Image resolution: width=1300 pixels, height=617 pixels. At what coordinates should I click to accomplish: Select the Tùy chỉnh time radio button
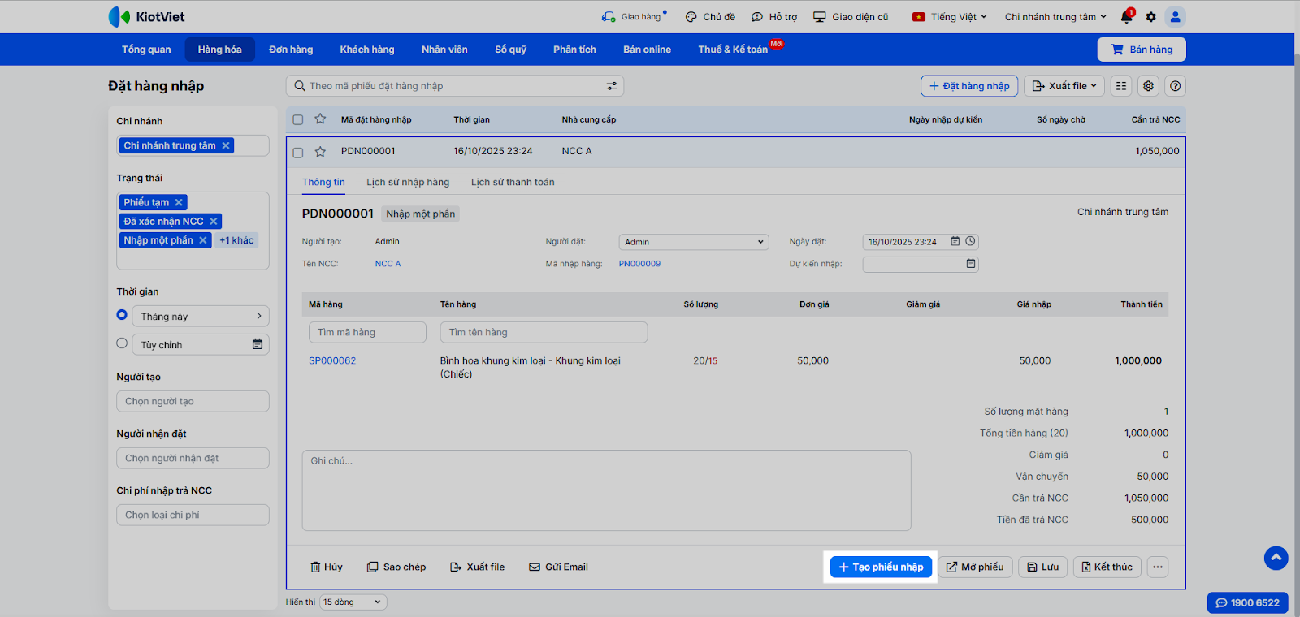[x=122, y=343]
